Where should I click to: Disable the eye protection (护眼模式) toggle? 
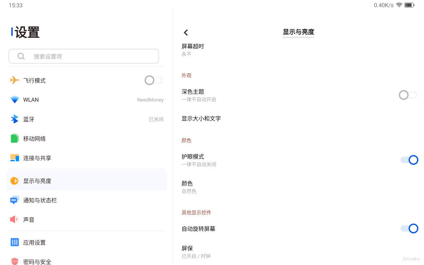tap(409, 160)
